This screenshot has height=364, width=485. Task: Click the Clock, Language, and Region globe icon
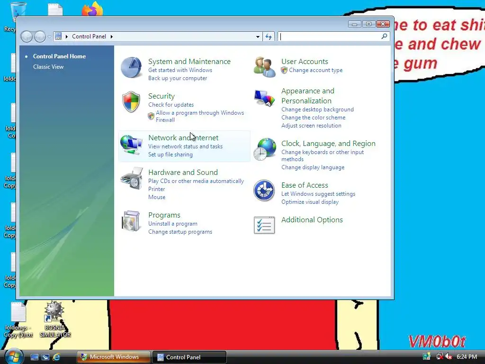click(x=264, y=149)
